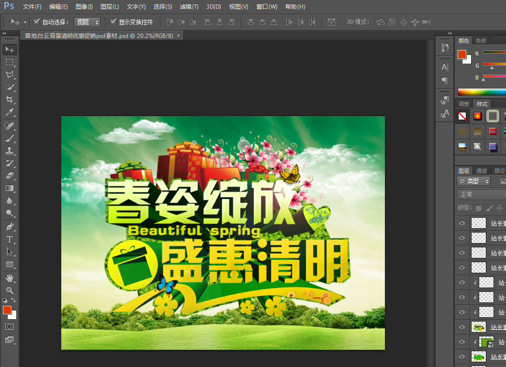Open the Character panel icon
Viewport: 506px width, 367px height.
pos(445,67)
